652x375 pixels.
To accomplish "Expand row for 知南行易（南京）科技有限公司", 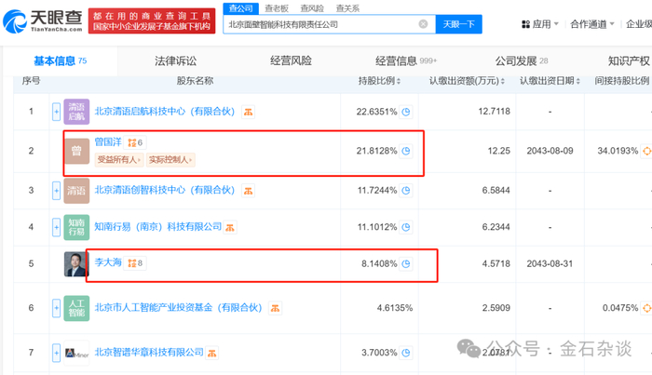I will point(56,227).
